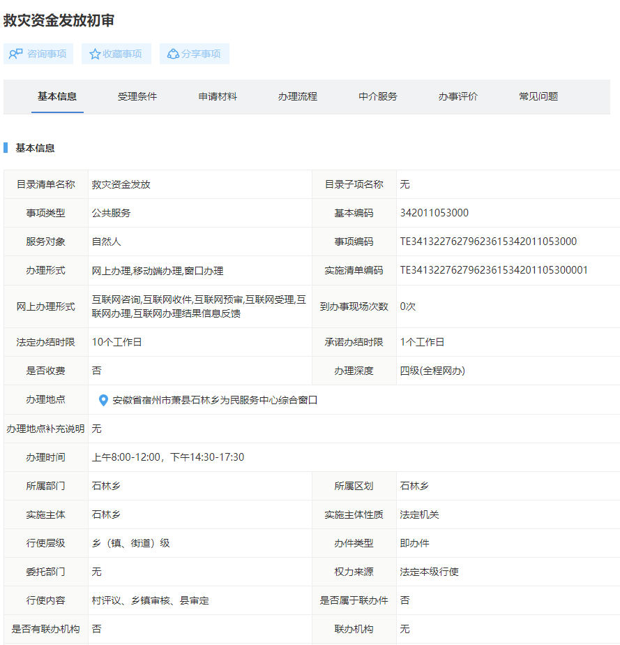Go to the 申请材料 tab
This screenshot has height=645, width=620.
tap(218, 96)
